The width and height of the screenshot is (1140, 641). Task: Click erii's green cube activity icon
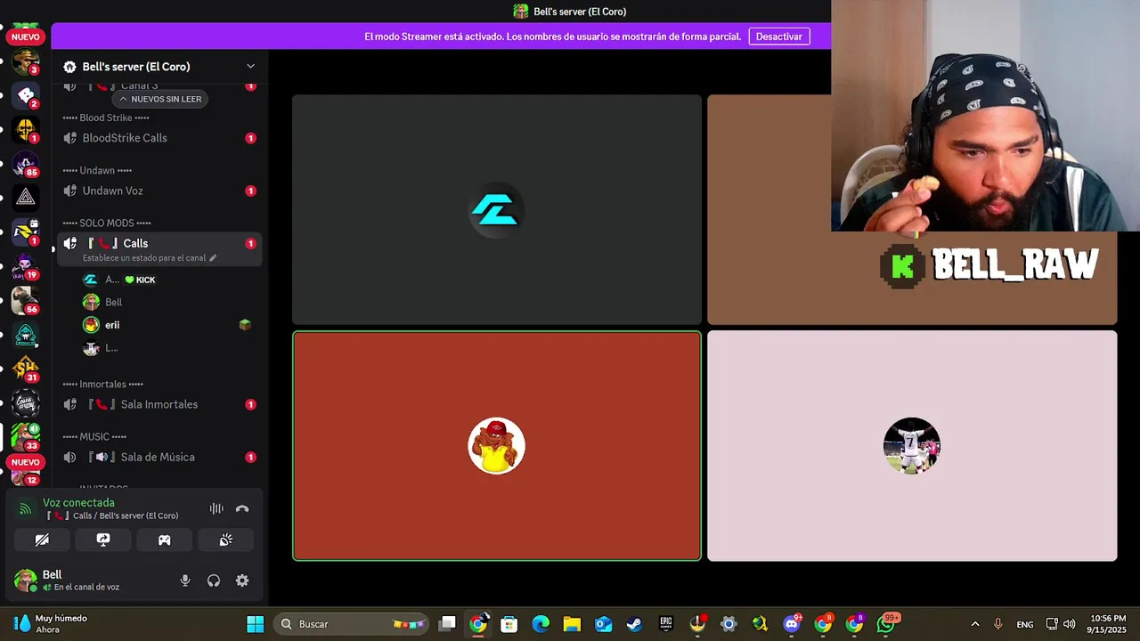coord(245,325)
